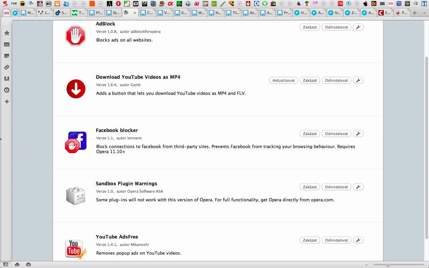Open the Notes panel in sidebar

pos(7,56)
